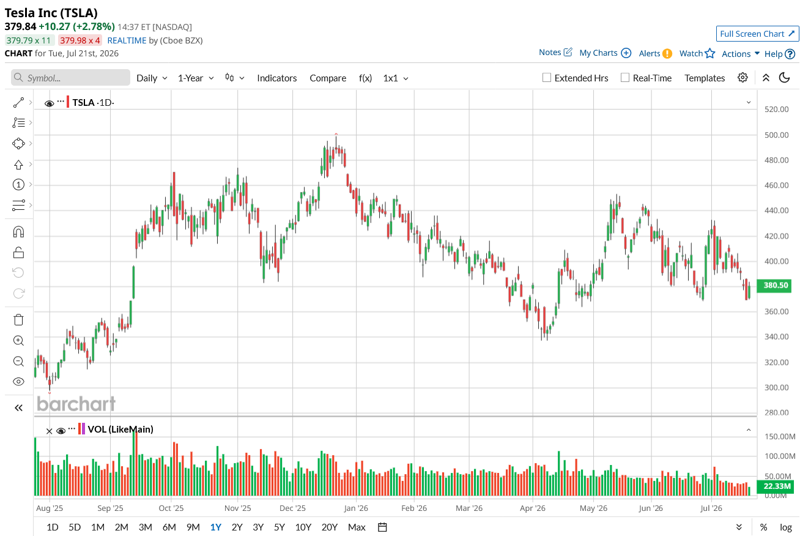This screenshot has width=800, height=536.
Task: Click the double-chevron collapse header icon
Action: click(x=766, y=78)
